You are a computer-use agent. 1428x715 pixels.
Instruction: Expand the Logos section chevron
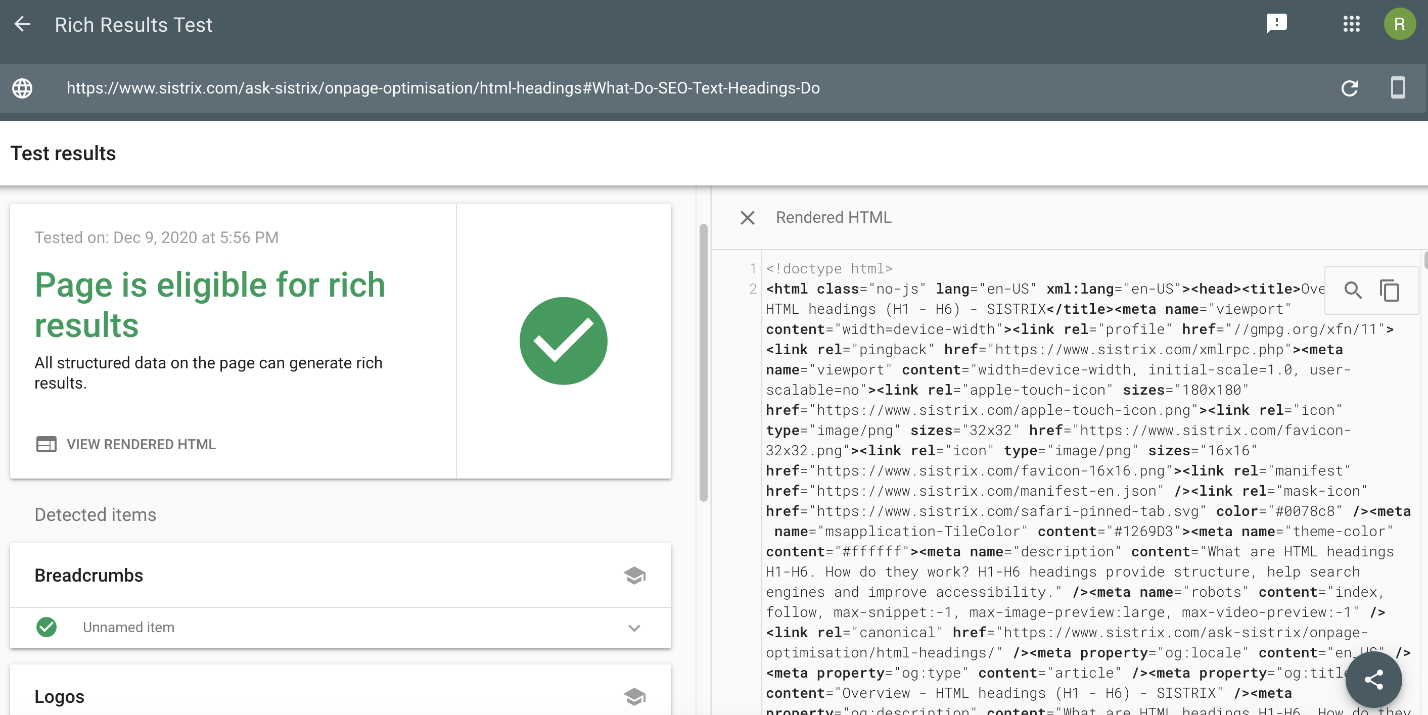coord(635,697)
